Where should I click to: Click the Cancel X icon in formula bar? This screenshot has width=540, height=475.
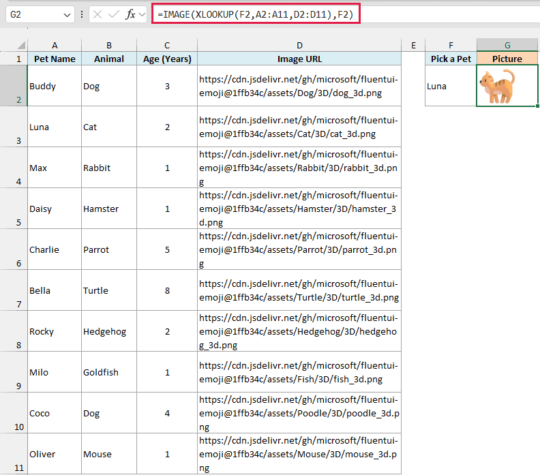click(x=97, y=14)
